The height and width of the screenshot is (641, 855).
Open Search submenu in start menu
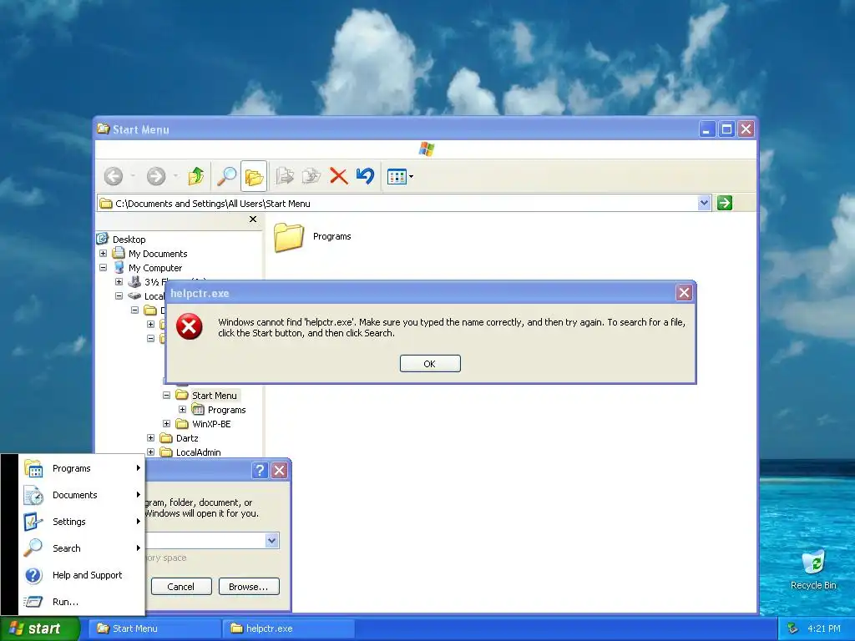[82, 548]
